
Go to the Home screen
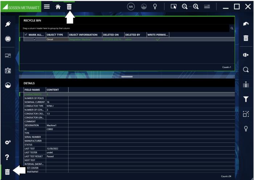pyautogui.click(x=58, y=7)
